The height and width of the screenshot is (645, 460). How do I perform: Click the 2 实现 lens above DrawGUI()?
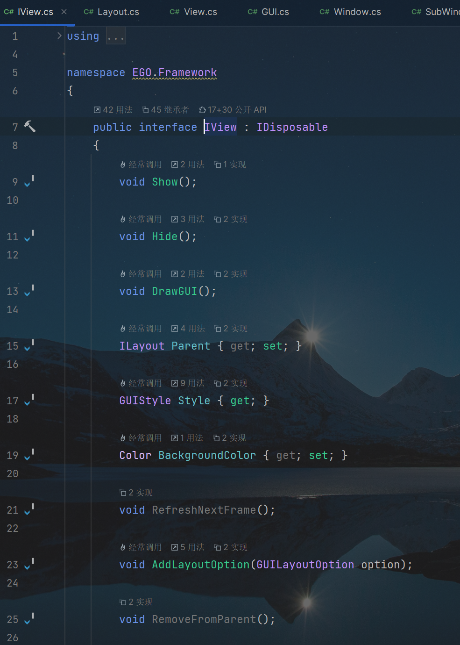point(231,274)
